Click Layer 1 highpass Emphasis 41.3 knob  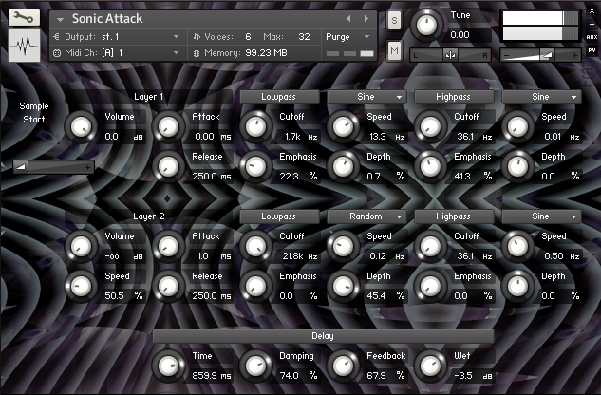pos(430,167)
